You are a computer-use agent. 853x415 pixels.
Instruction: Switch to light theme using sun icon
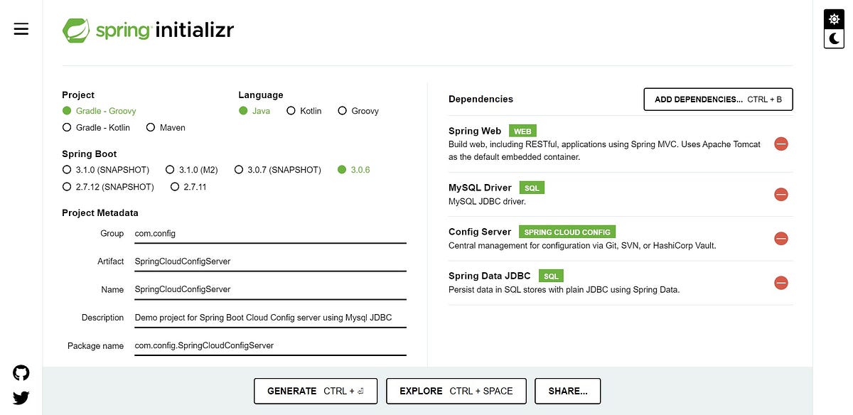point(833,18)
